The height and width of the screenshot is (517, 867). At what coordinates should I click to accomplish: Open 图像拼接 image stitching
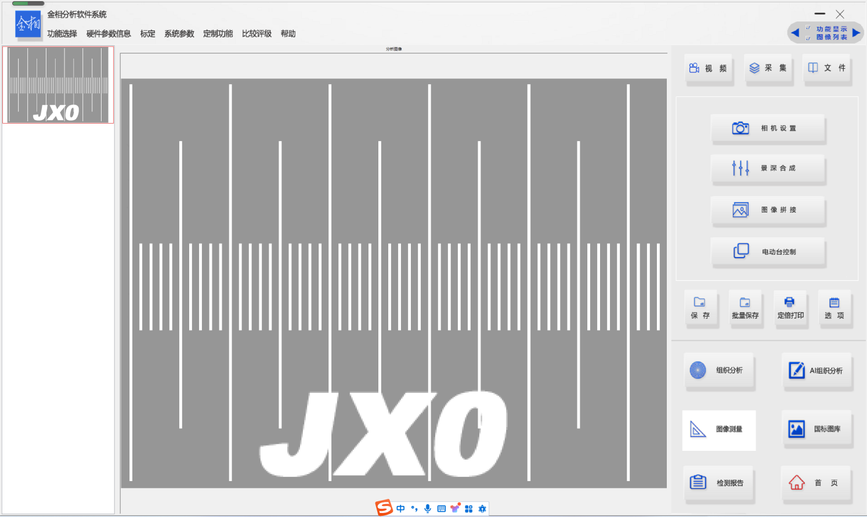click(x=768, y=210)
